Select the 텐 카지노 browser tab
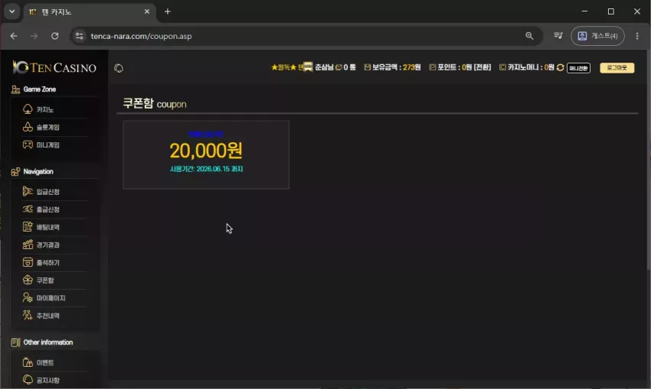The image size is (651, 389). click(x=90, y=12)
